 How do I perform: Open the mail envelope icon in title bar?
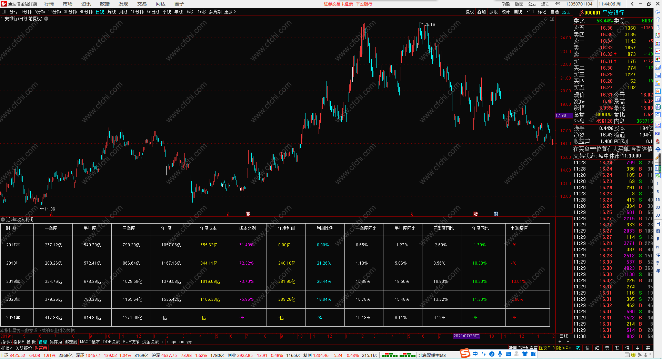tap(558, 4)
